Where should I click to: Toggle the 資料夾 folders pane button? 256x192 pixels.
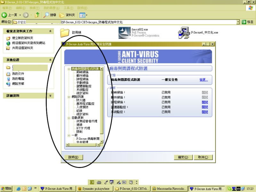[67, 15]
